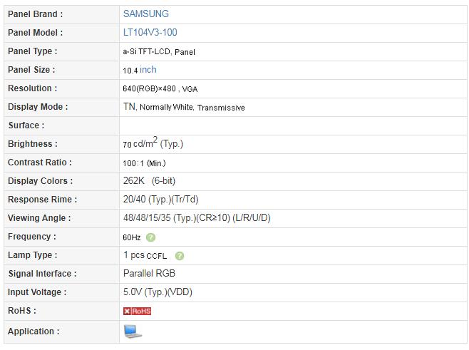Select the 'Frequency :' label
This screenshot has width=469, height=350.
31,237
